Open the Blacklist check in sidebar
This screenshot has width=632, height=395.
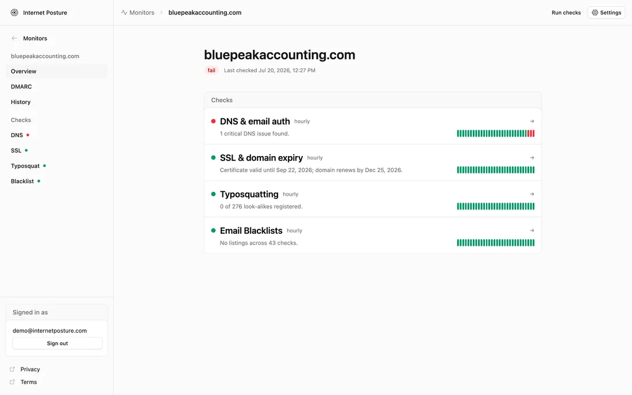click(56, 181)
